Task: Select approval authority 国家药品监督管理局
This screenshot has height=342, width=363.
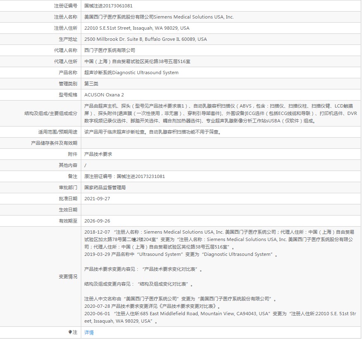Action: pos(105,187)
